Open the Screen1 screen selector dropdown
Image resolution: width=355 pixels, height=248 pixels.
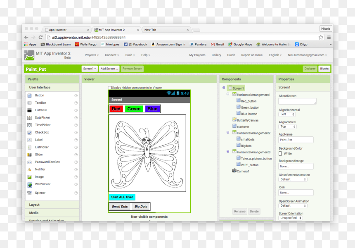(90, 69)
